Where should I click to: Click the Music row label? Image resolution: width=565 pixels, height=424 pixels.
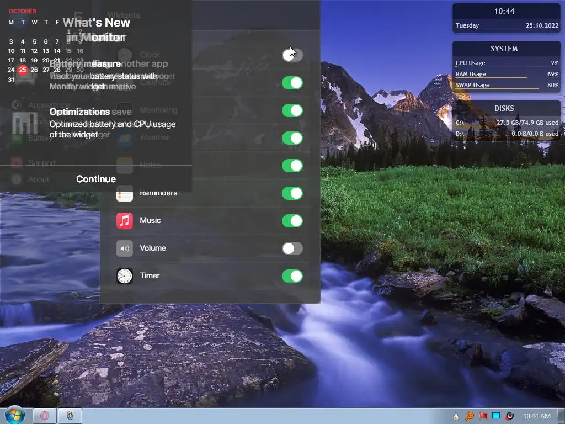tap(150, 220)
